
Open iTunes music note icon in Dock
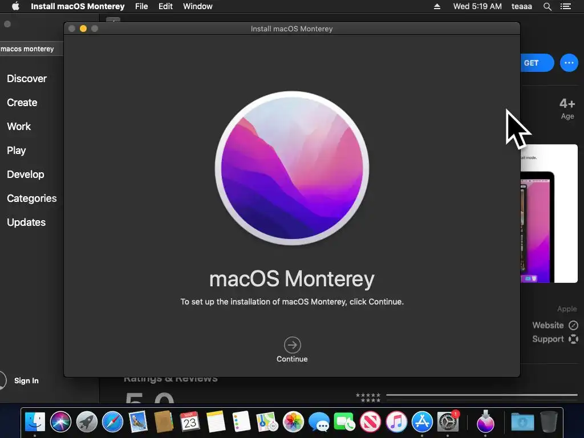point(396,422)
